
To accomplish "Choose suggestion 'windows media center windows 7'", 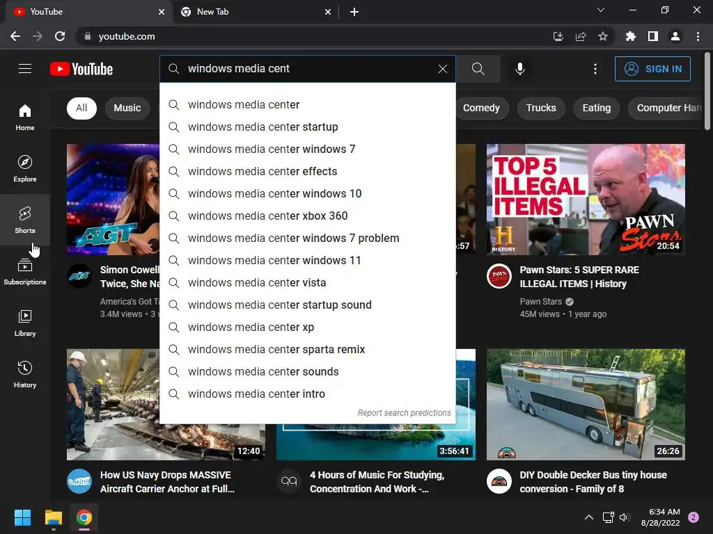I will pos(307,149).
